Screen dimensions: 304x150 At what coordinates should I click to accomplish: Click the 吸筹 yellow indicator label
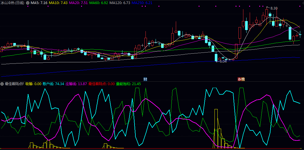click(33, 84)
